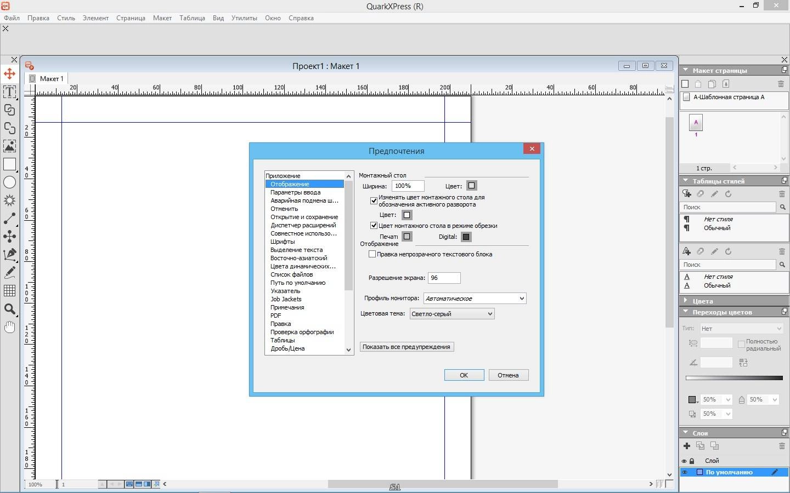This screenshot has width=790, height=493.
Task: Open the Утилиты menu
Action: pos(244,18)
